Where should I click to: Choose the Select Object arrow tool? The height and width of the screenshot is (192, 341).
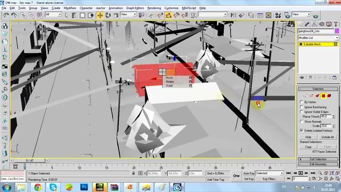coord(67,15)
